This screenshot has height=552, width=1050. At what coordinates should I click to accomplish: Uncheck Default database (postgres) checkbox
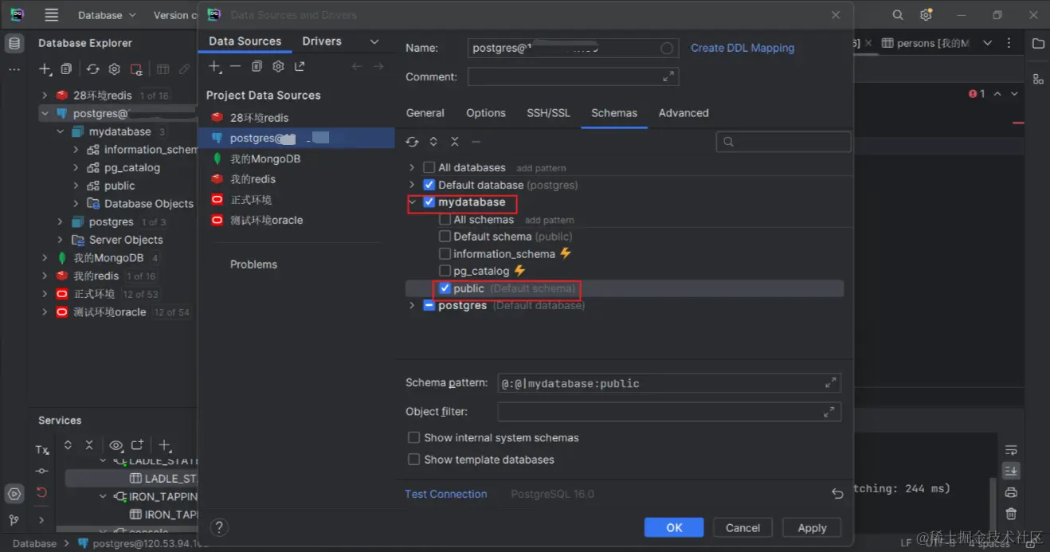(x=429, y=185)
